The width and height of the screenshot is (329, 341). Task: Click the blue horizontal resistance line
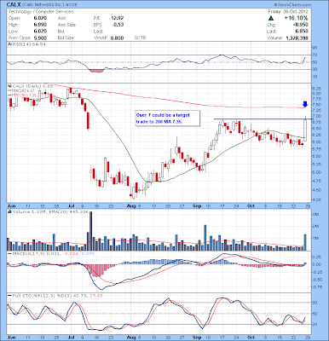[263, 118]
